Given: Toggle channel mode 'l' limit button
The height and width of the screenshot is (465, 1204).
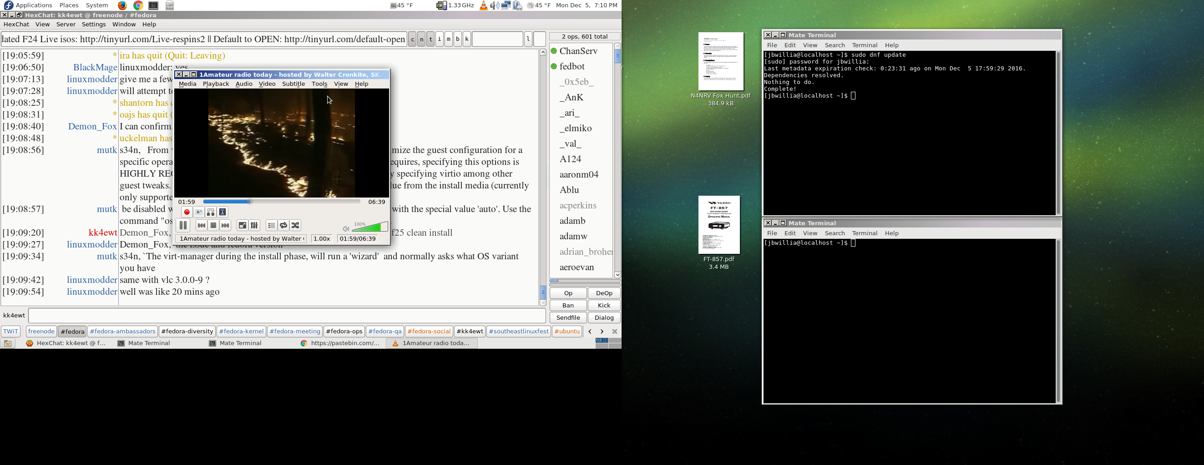Looking at the screenshot, I should 529,40.
